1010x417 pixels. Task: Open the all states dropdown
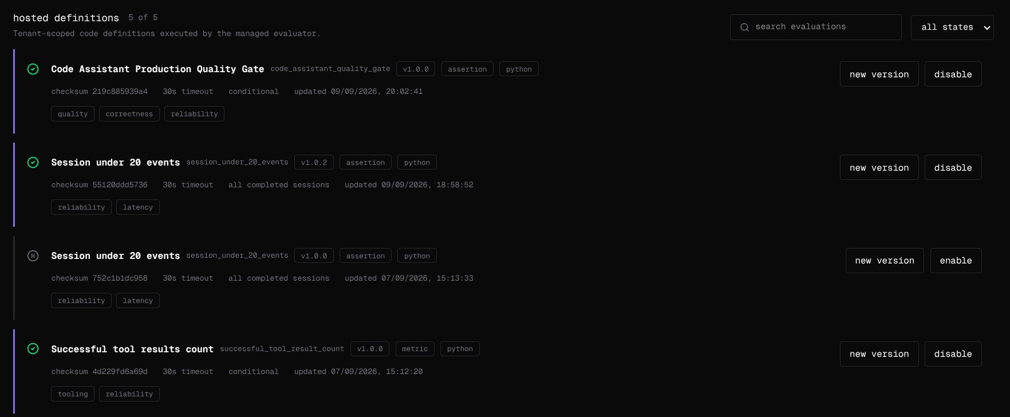pyautogui.click(x=952, y=27)
